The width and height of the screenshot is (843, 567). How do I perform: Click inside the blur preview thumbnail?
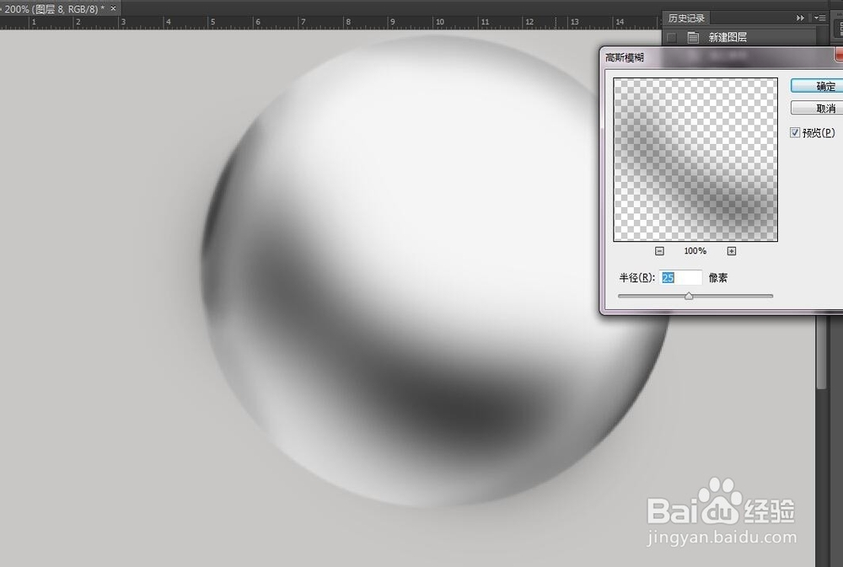[x=695, y=159]
